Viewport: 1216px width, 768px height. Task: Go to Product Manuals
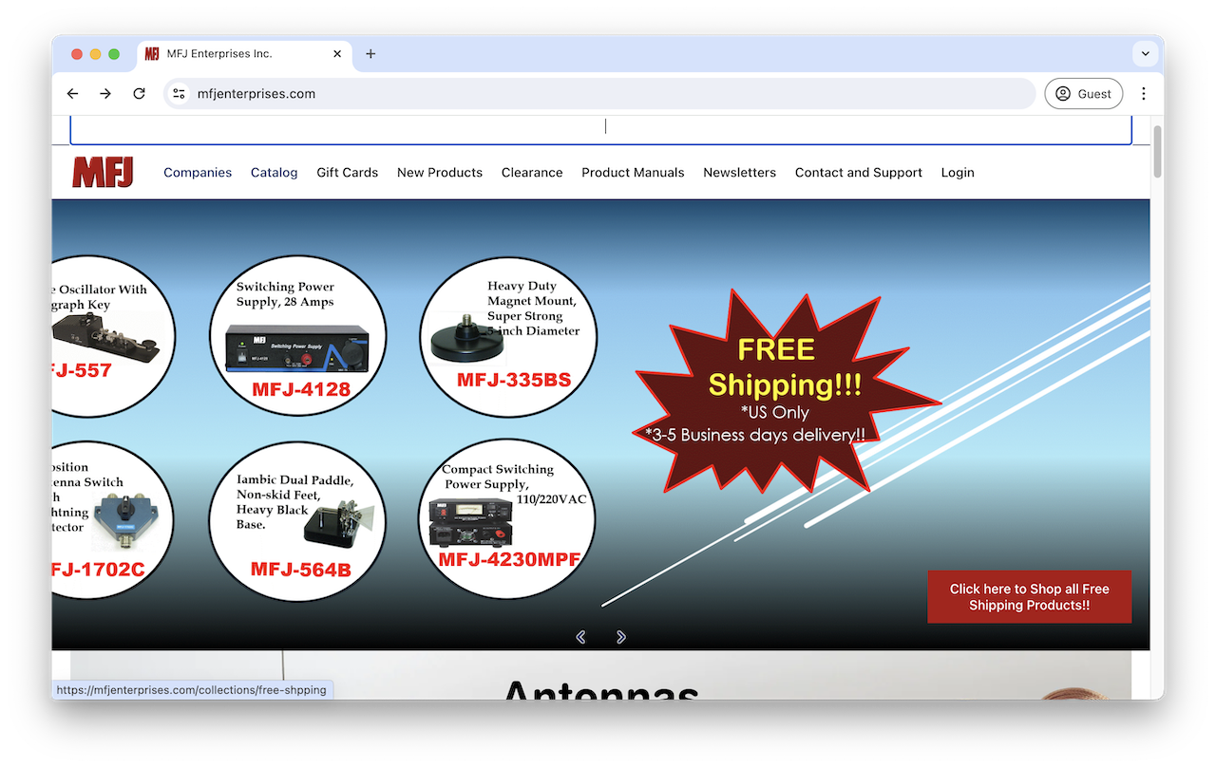(x=633, y=173)
